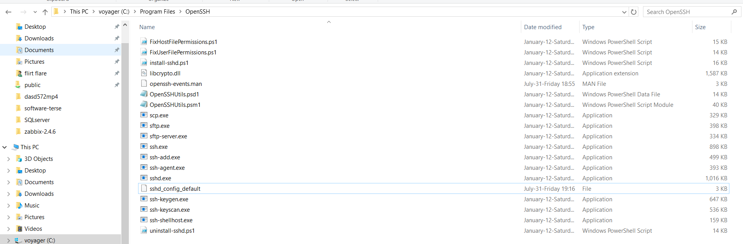The height and width of the screenshot is (244, 743).
Task: Open the recent locations dropdown arrow
Action: click(35, 12)
